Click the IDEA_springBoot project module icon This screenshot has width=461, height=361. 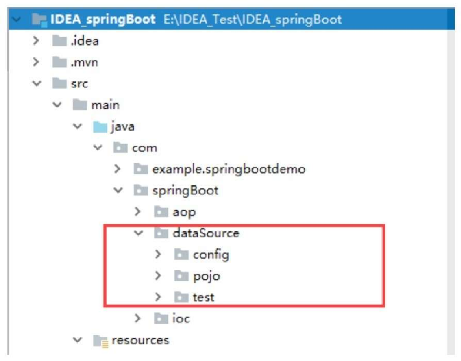(x=39, y=19)
